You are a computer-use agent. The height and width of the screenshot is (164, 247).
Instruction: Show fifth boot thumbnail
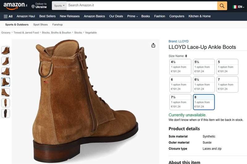click(x=6, y=93)
